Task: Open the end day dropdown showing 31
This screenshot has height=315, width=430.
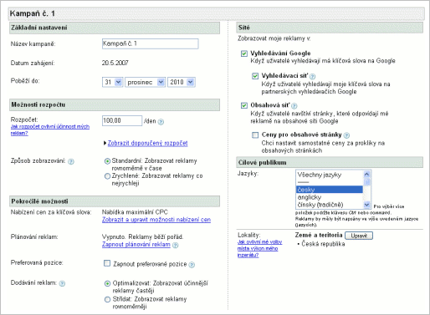Action: pyautogui.click(x=113, y=82)
